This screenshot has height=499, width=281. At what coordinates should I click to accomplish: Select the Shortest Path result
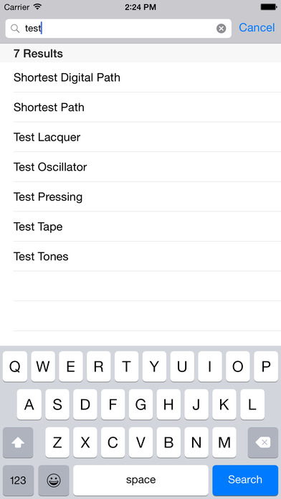pos(140,108)
